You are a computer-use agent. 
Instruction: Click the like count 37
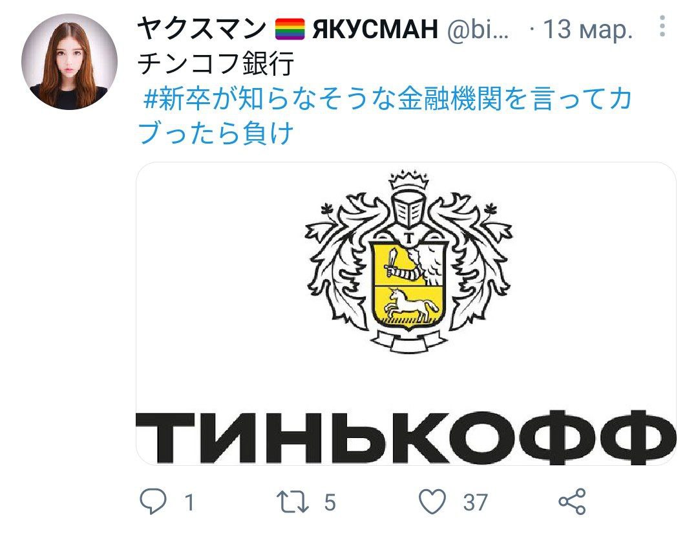pos(476,503)
